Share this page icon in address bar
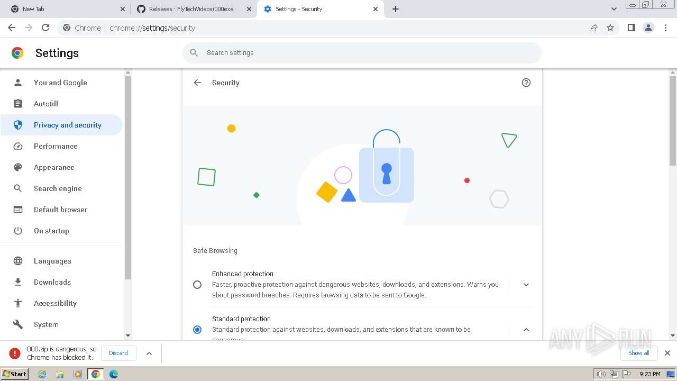 click(593, 28)
